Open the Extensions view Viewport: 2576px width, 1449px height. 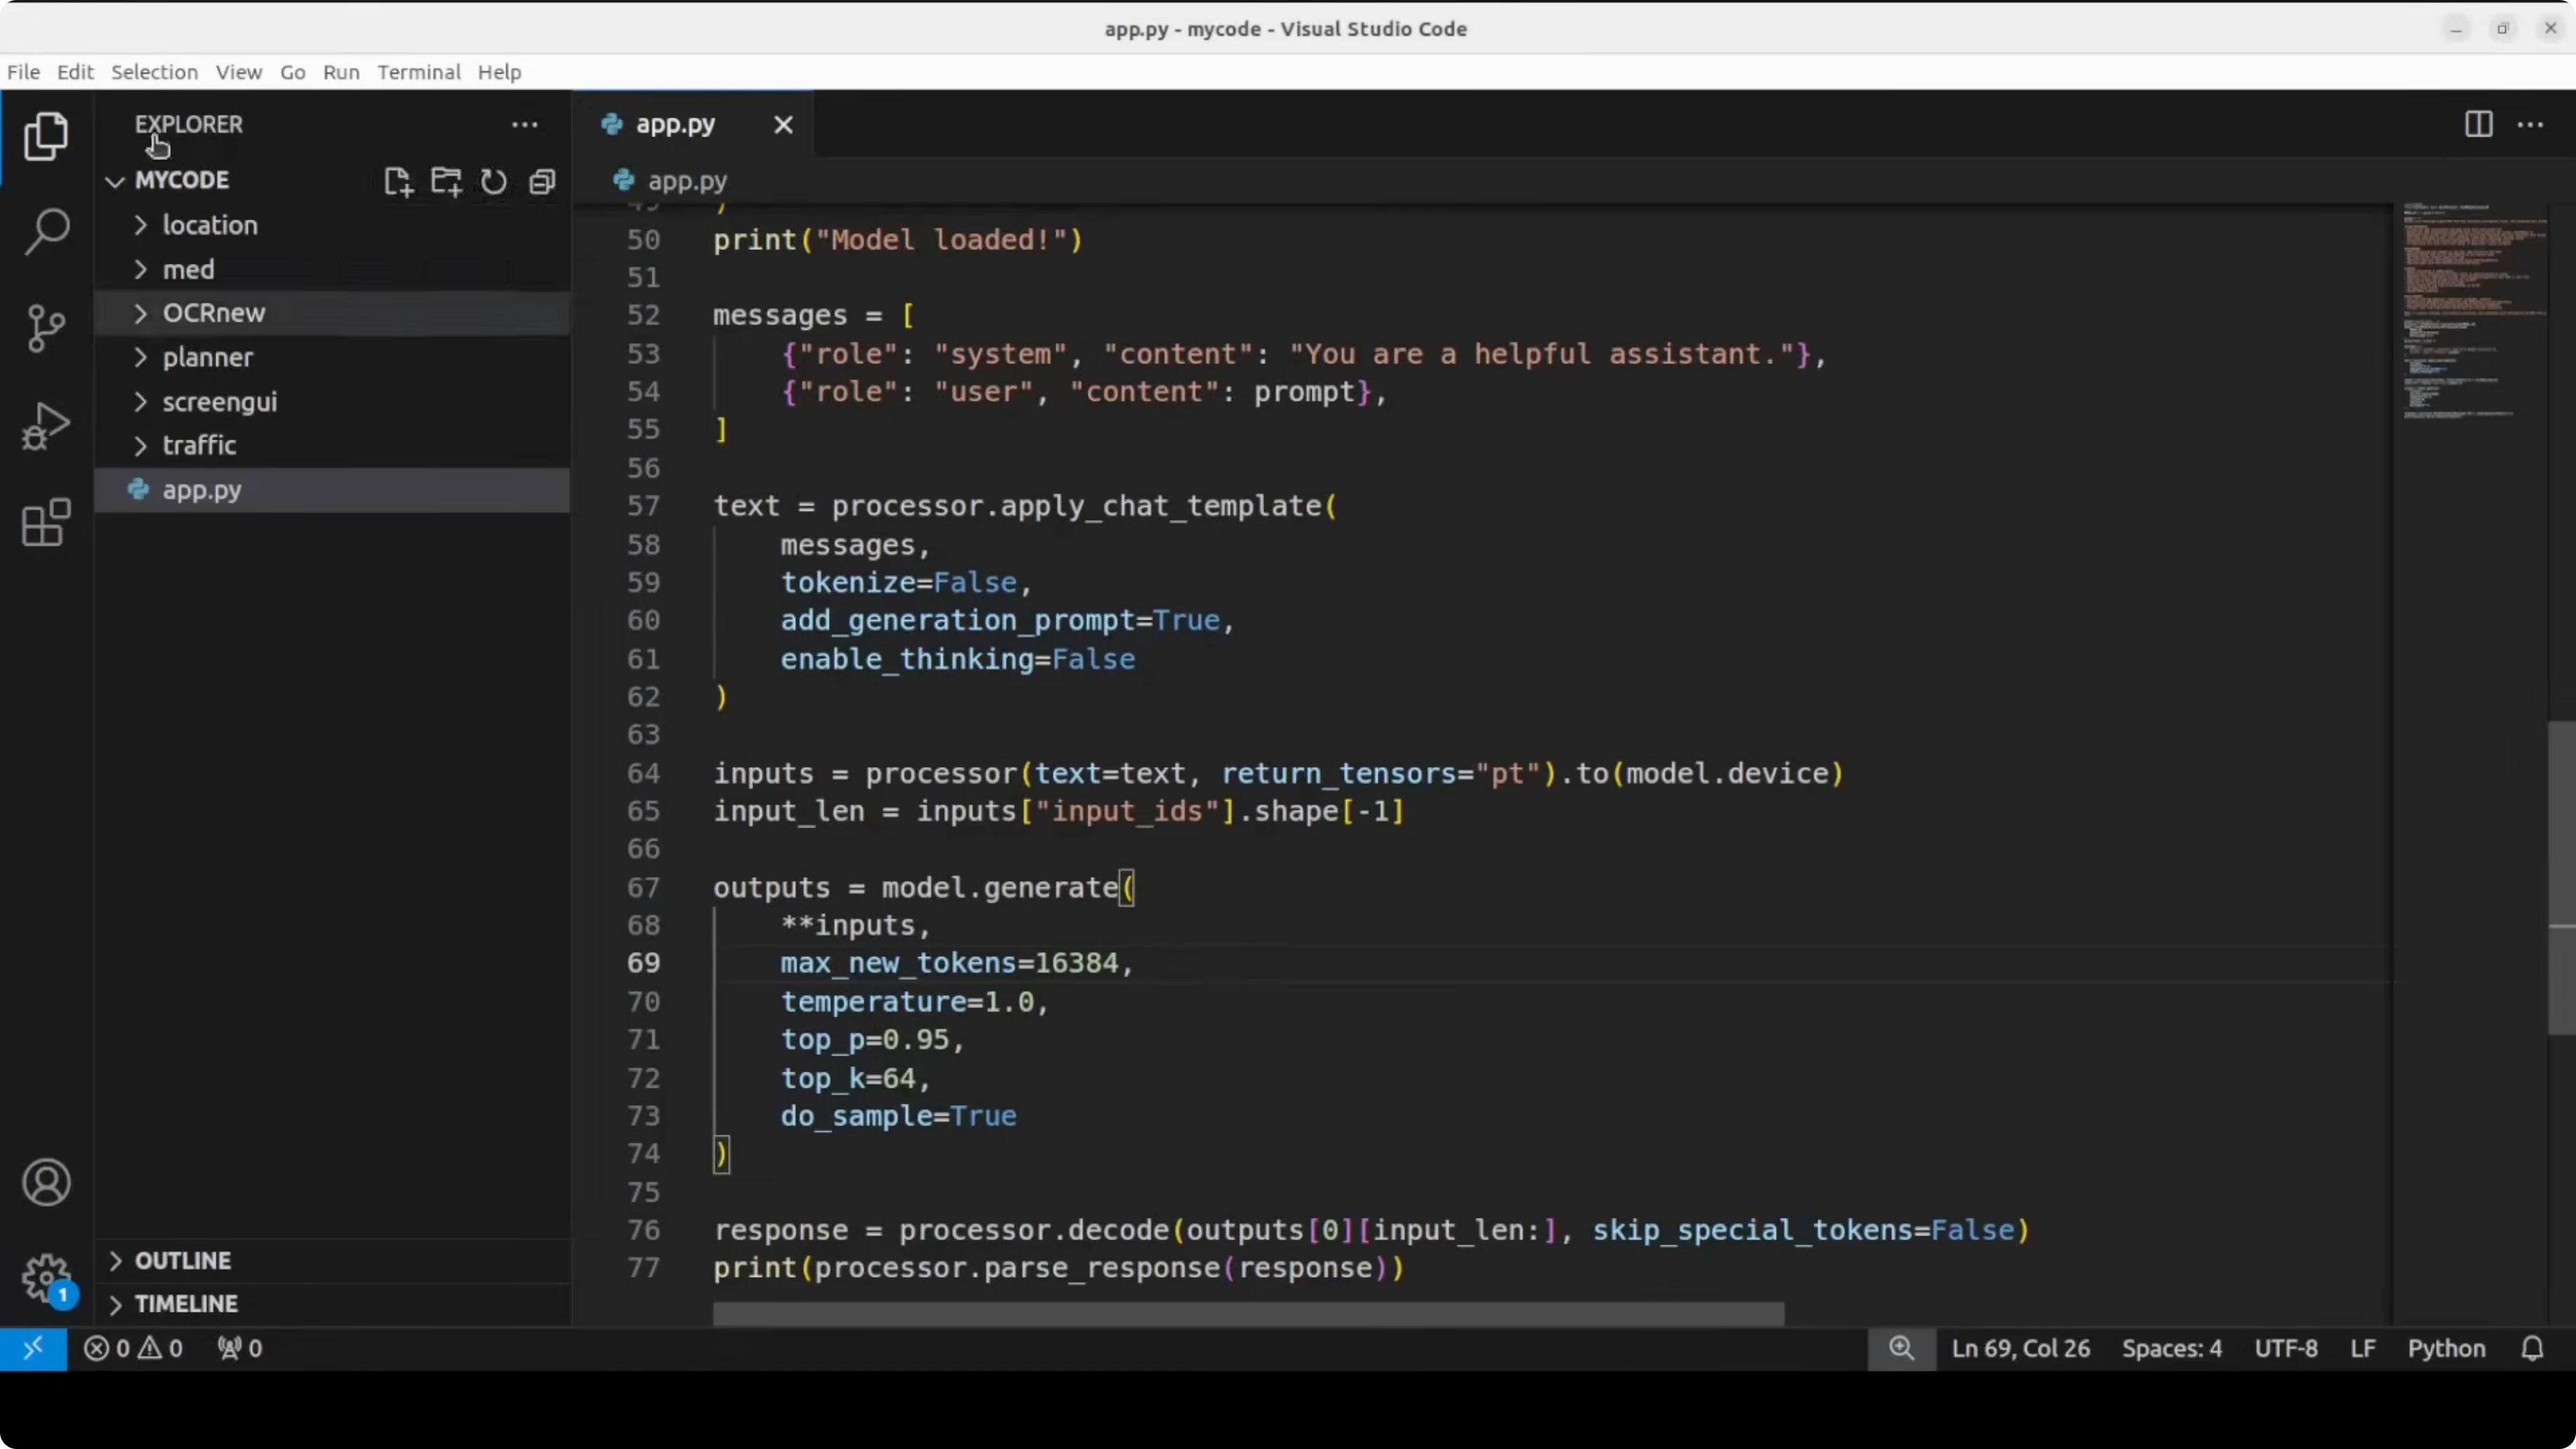point(45,522)
